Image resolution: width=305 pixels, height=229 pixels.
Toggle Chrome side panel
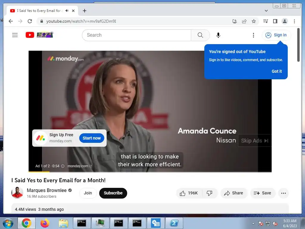pos(275,21)
